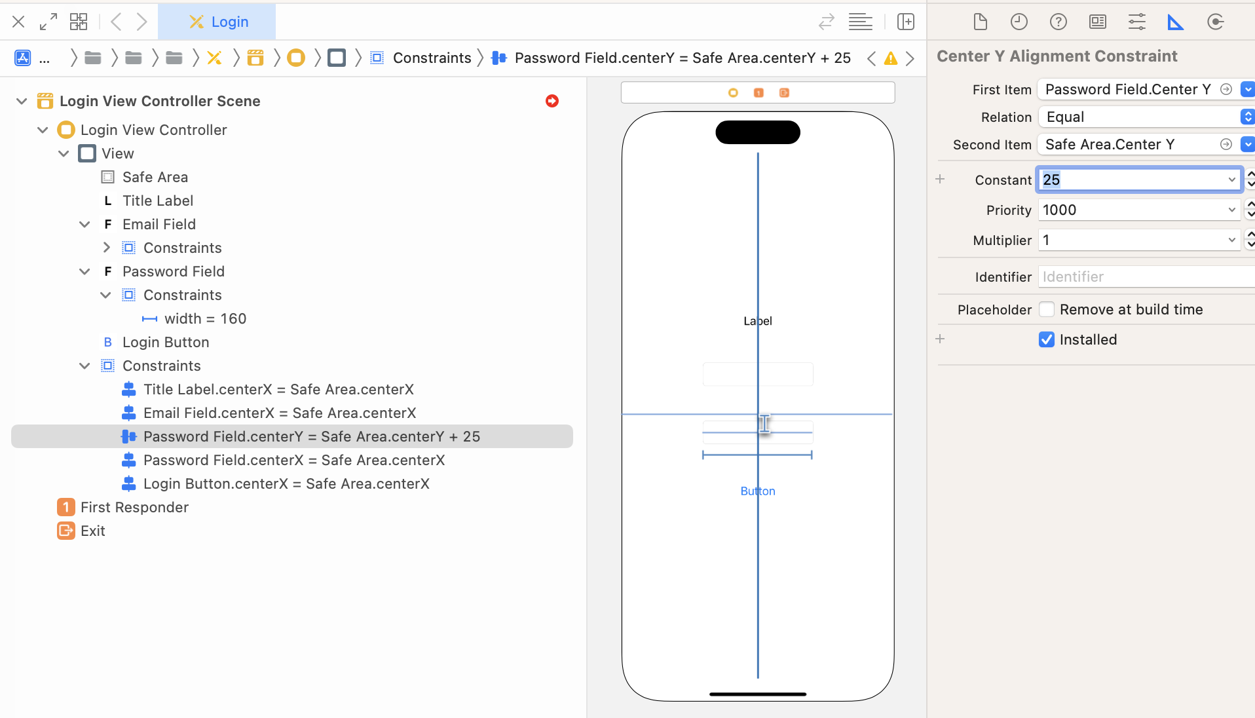Collapse the Login View Controller Scene

tap(21, 101)
